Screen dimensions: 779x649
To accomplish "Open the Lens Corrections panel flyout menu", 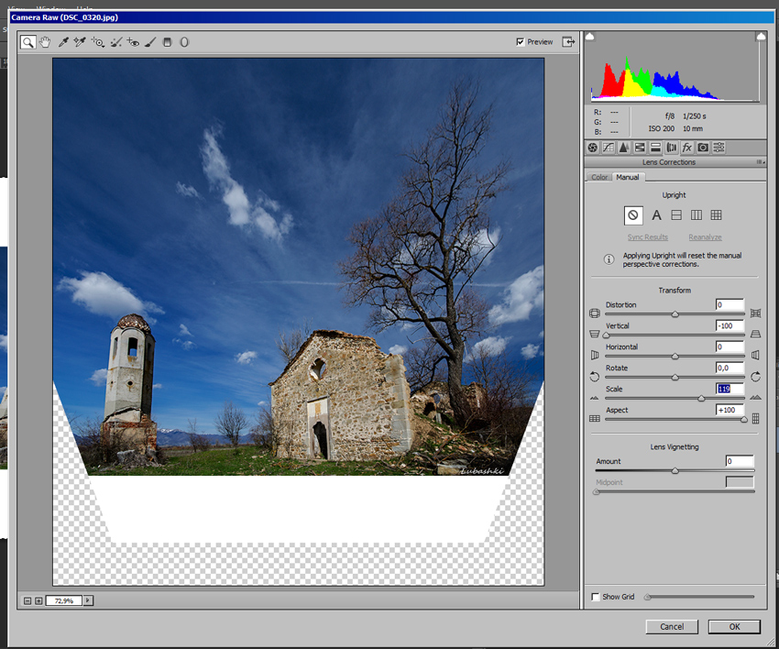I will (x=760, y=162).
